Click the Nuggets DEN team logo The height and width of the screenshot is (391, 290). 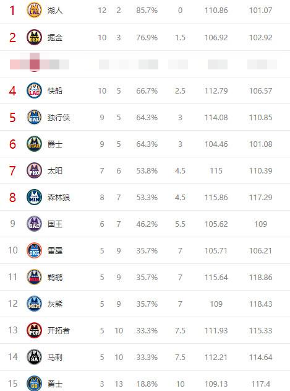pyautogui.click(x=35, y=37)
